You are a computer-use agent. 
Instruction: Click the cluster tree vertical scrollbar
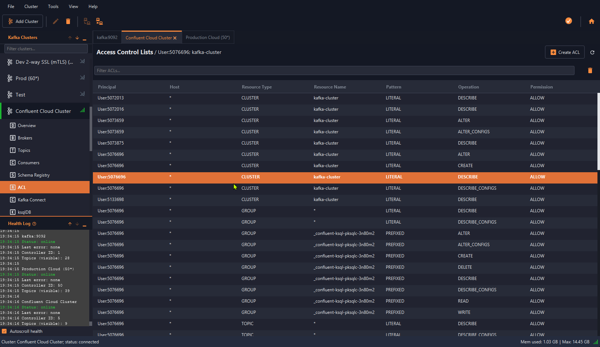(x=91, y=129)
